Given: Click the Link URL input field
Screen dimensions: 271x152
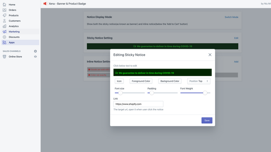Looking at the screenshot, I should (x=138, y=104).
